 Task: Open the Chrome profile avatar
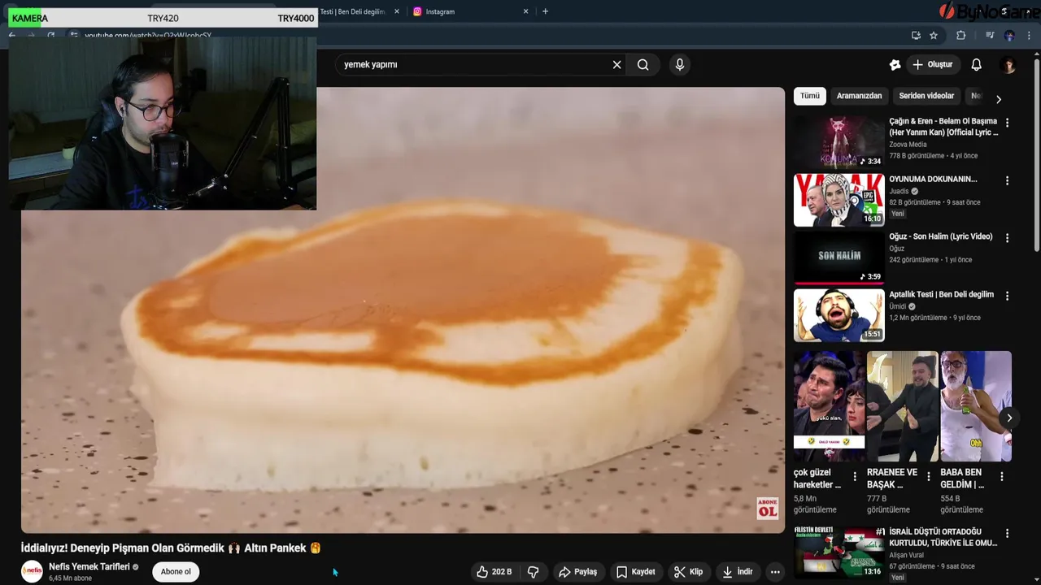(x=1009, y=35)
